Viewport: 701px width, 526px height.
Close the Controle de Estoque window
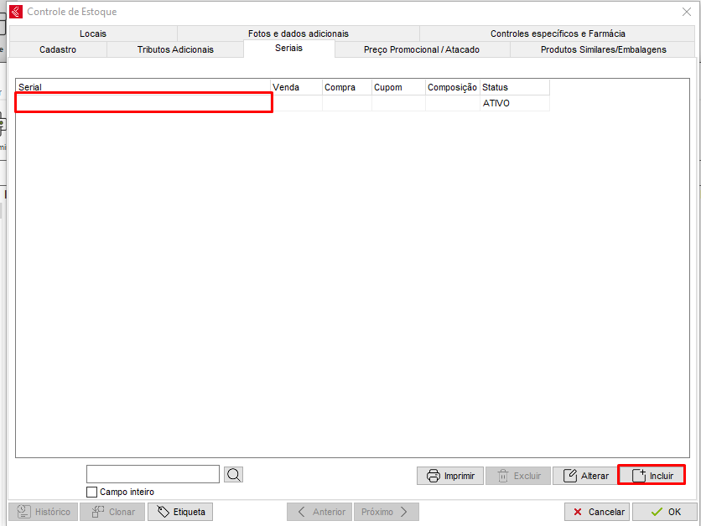pyautogui.click(x=686, y=12)
